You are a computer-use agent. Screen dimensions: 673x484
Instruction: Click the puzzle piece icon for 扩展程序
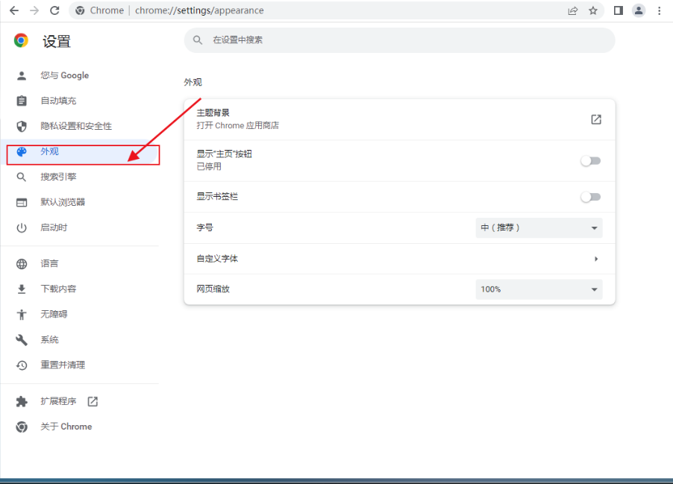coord(22,402)
